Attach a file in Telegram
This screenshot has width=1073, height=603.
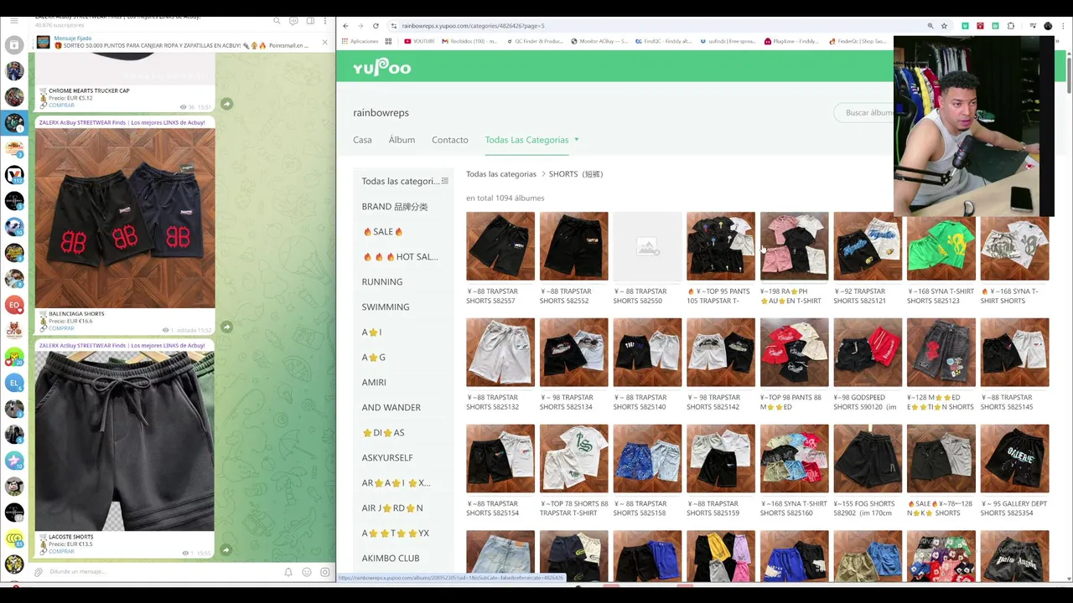[x=38, y=572]
